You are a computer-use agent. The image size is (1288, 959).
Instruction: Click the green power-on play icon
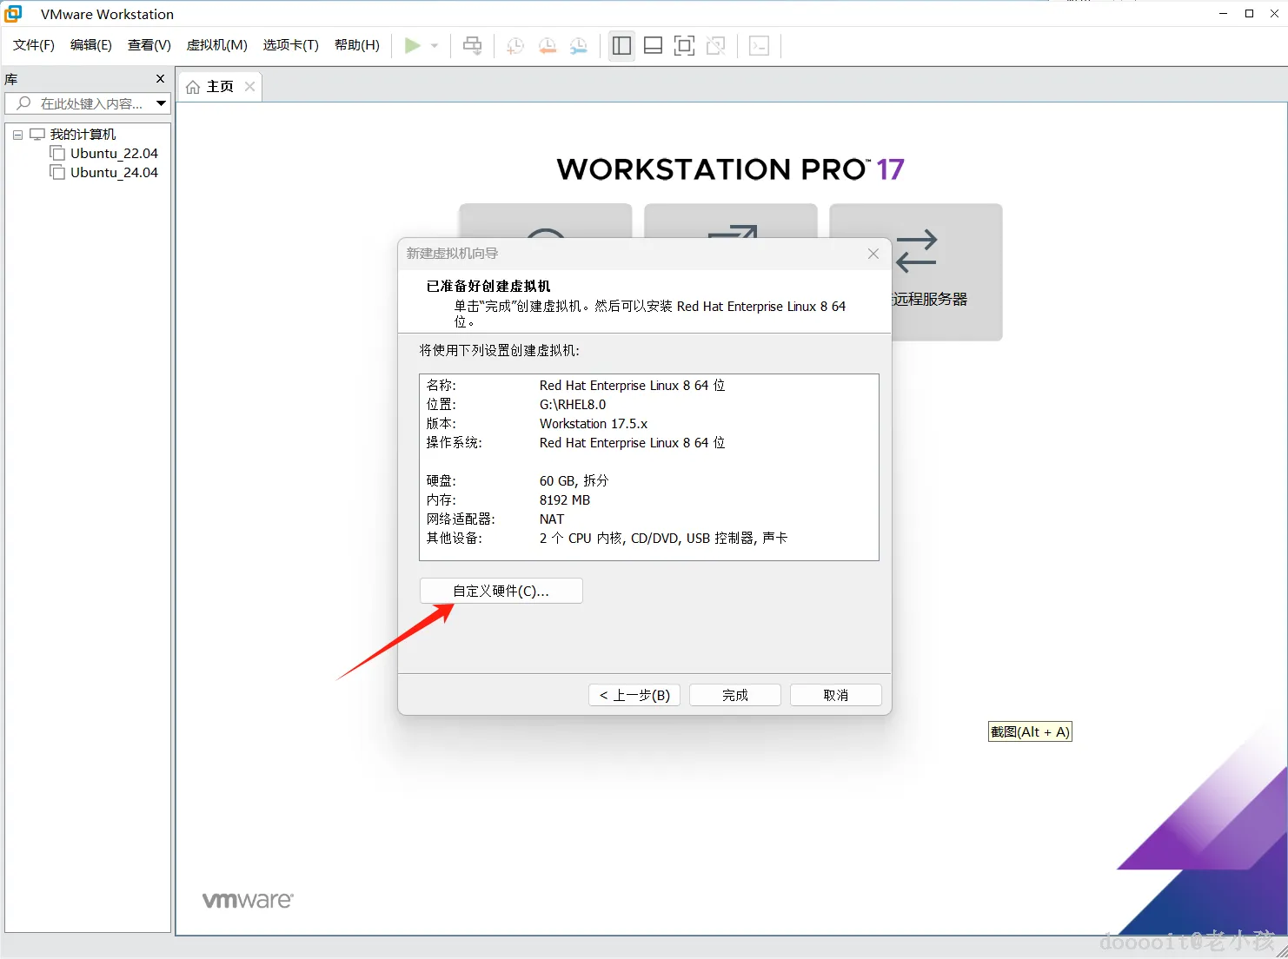click(413, 46)
